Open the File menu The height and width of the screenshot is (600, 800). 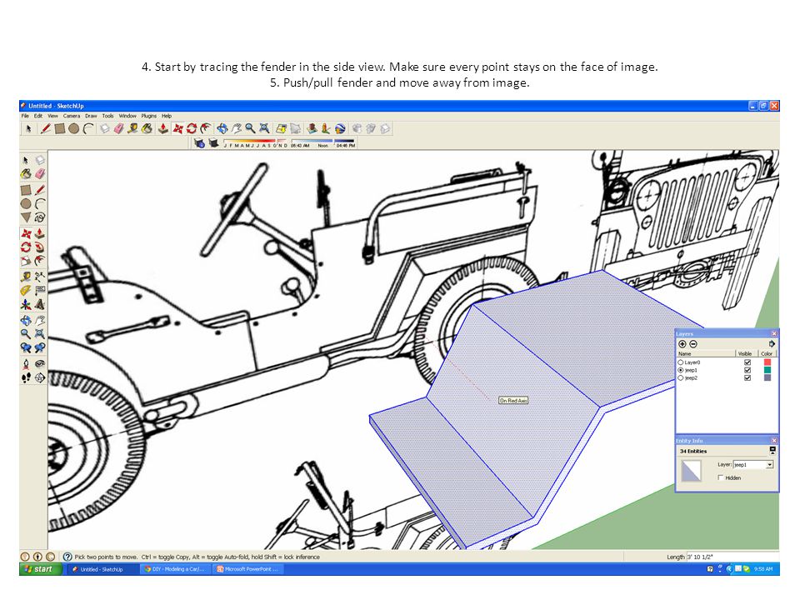coord(25,116)
